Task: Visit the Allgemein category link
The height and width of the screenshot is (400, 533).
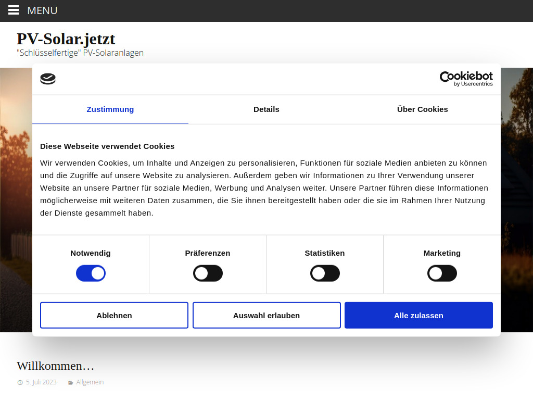Action: click(90, 382)
